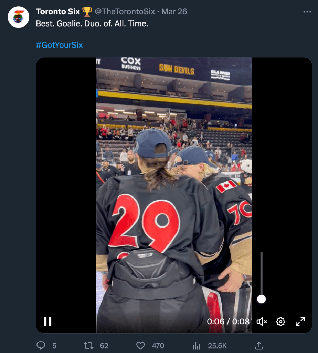Screen dimensions: 318x353
Task: Open the @TheTorontoSix handle
Action: [x=125, y=12]
